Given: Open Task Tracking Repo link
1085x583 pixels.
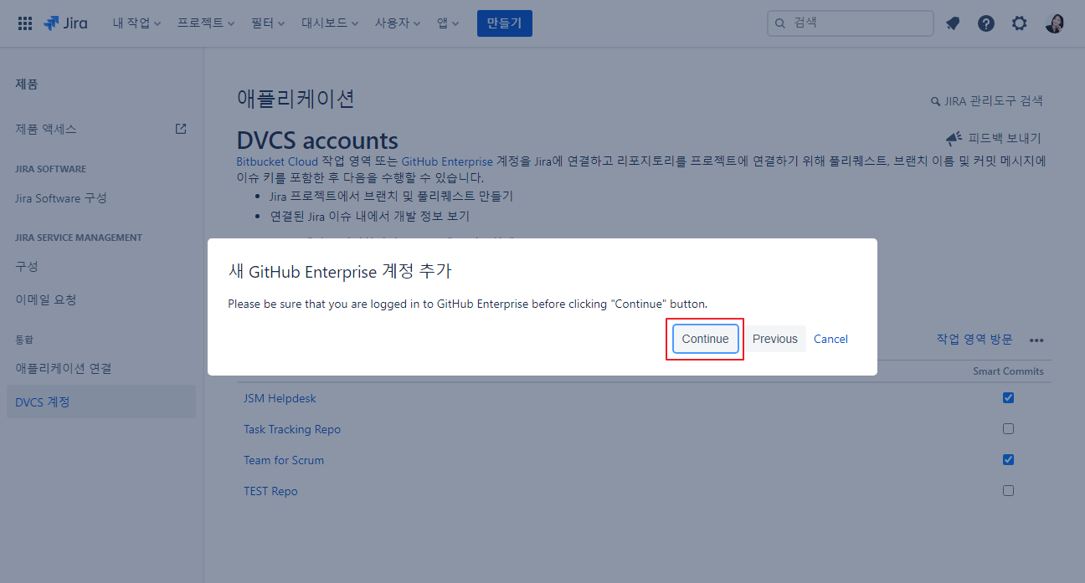Looking at the screenshot, I should pyautogui.click(x=292, y=429).
